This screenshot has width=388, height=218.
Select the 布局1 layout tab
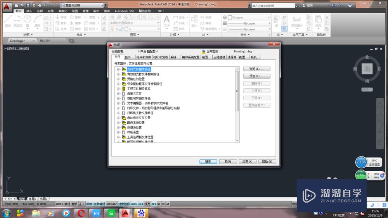pos(32,199)
